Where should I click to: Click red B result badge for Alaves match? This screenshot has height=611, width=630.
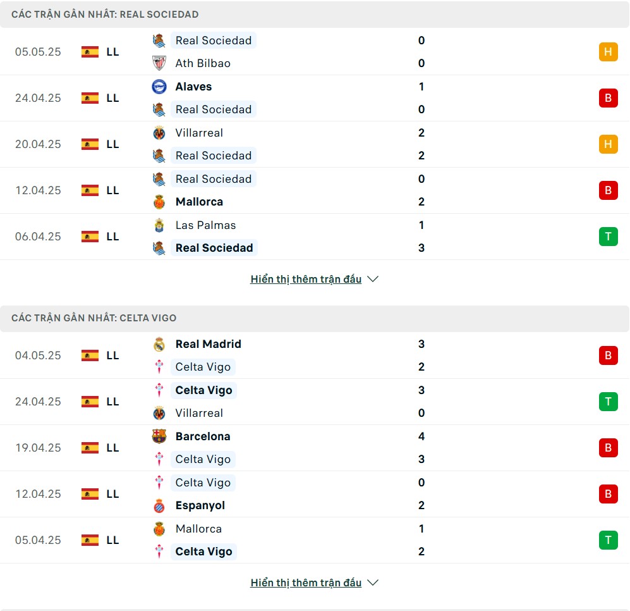coord(609,98)
